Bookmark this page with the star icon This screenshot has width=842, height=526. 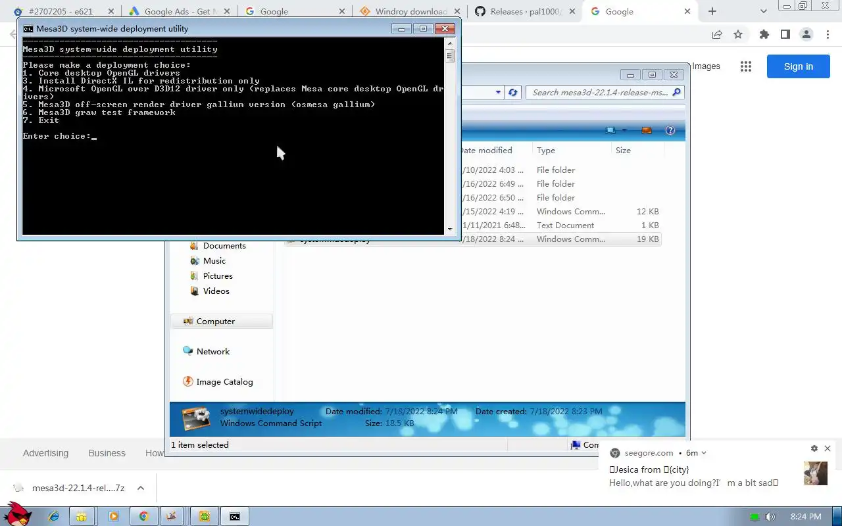(738, 34)
